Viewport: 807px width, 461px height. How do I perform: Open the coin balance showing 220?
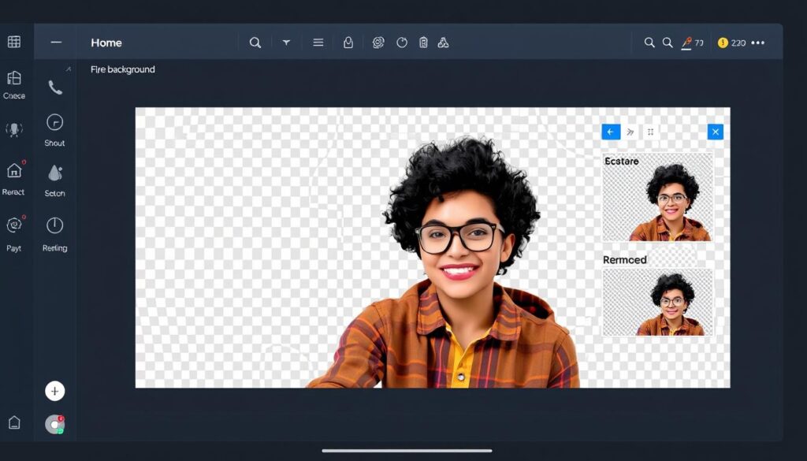[732, 43]
